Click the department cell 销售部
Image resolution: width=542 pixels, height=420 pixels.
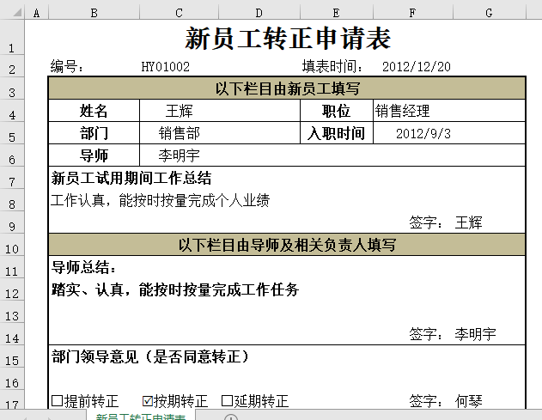pyautogui.click(x=219, y=133)
